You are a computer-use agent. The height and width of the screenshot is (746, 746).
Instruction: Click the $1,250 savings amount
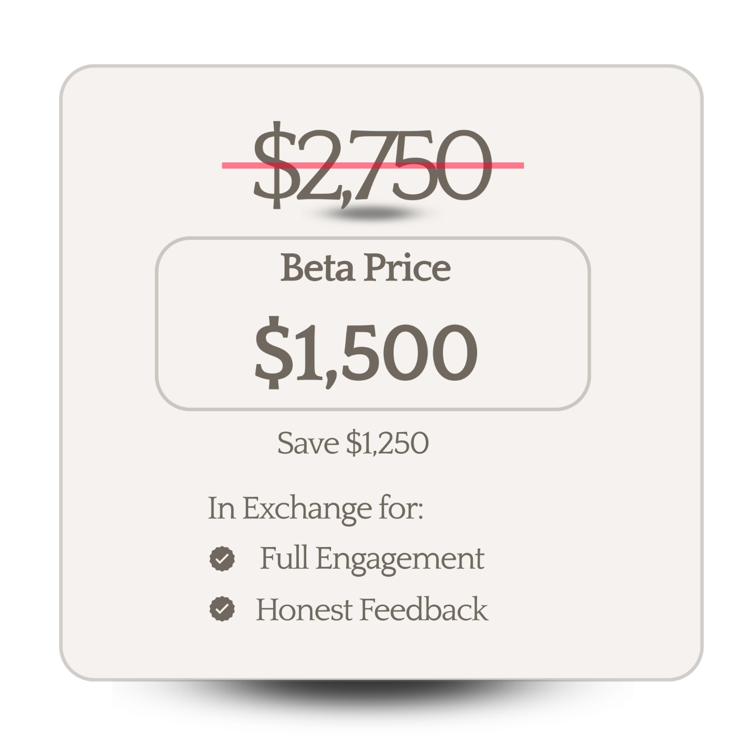388,443
